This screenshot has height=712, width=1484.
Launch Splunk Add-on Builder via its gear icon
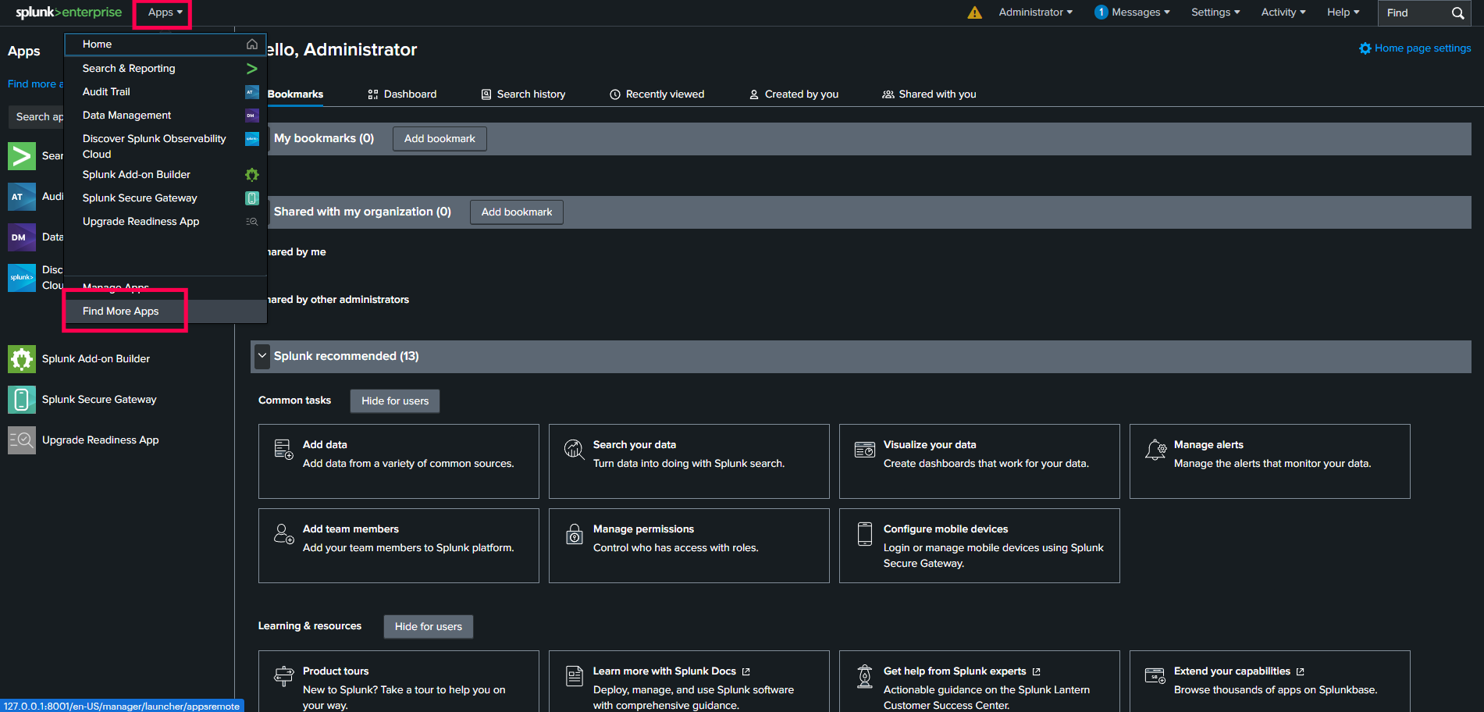tap(21, 358)
